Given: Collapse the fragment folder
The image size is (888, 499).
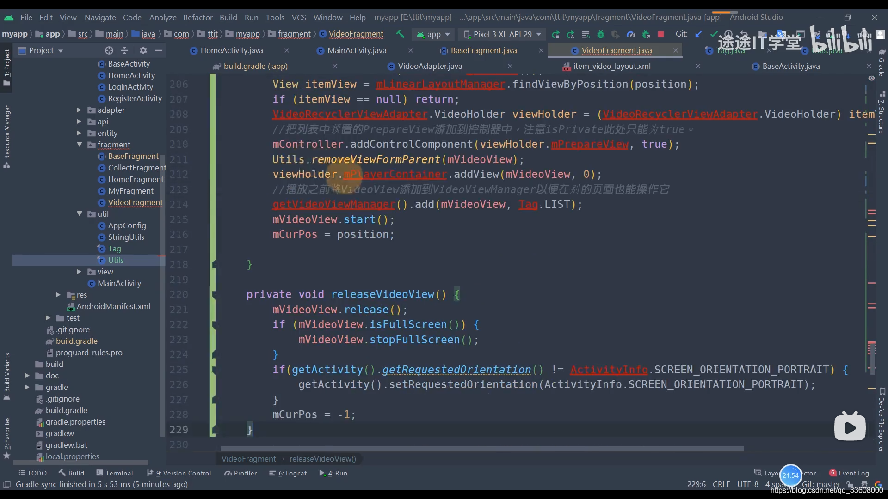Looking at the screenshot, I should (79, 145).
